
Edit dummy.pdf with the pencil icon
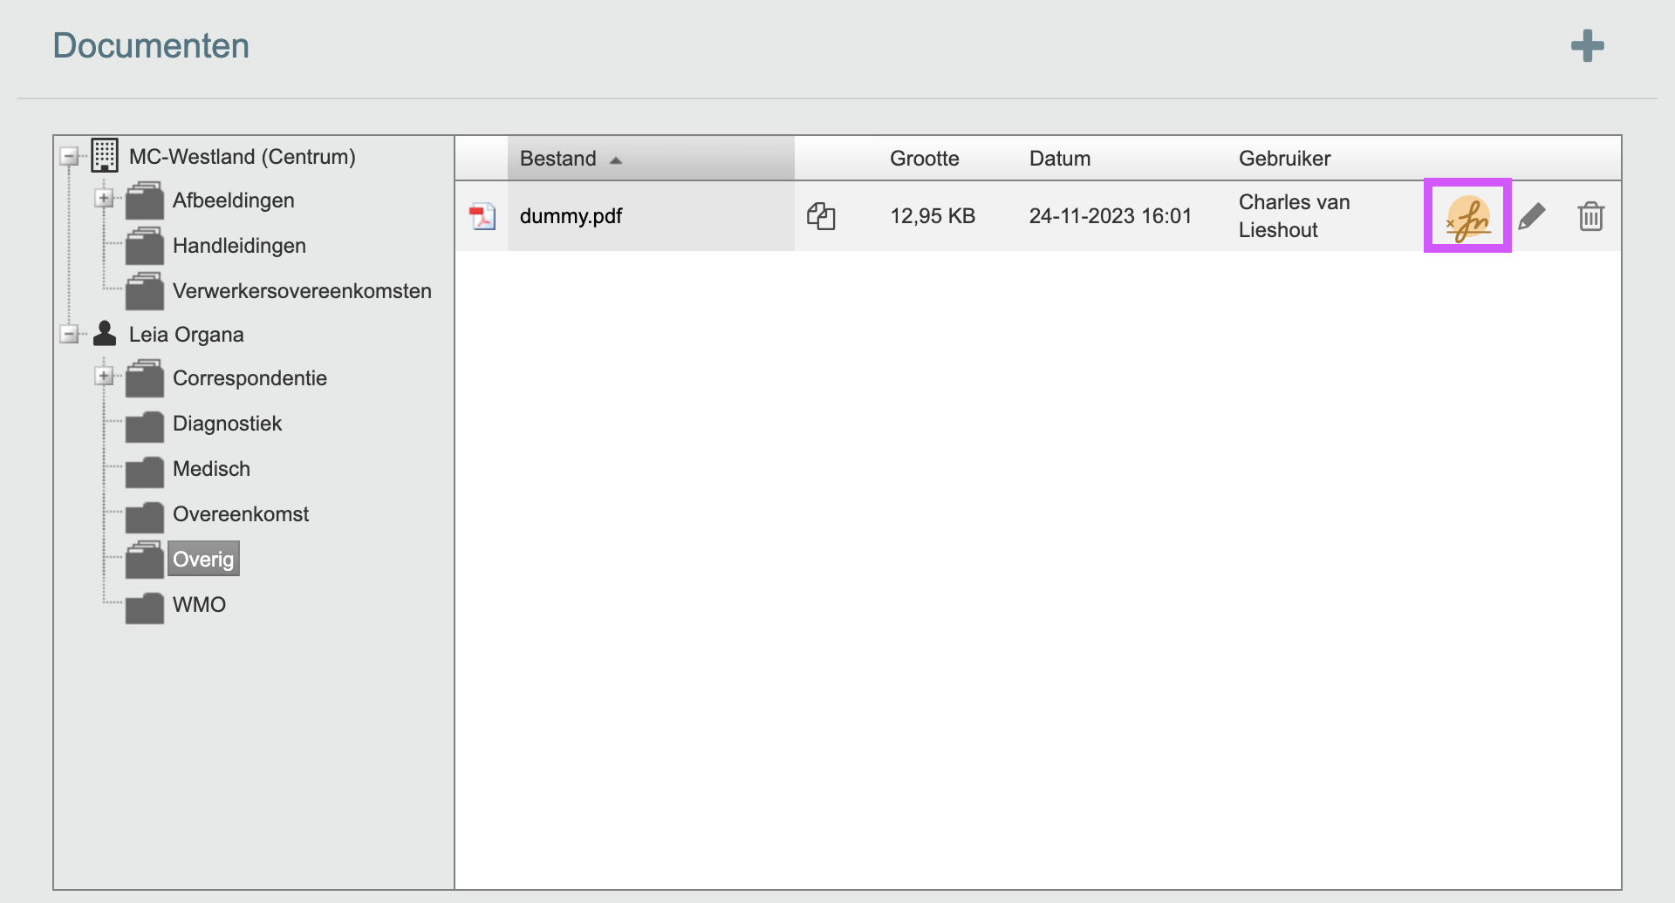[x=1531, y=216]
